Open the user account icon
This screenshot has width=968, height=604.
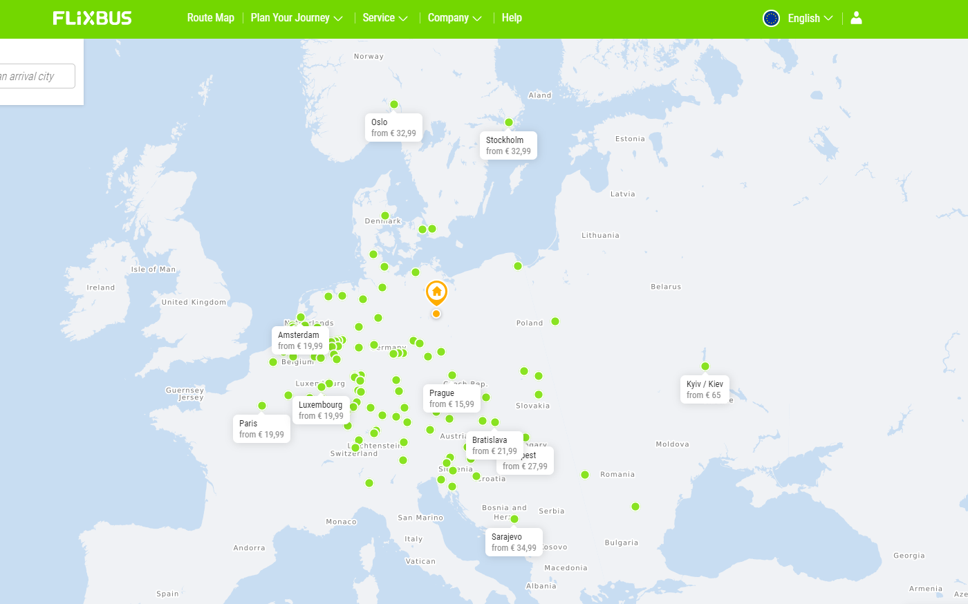click(856, 18)
